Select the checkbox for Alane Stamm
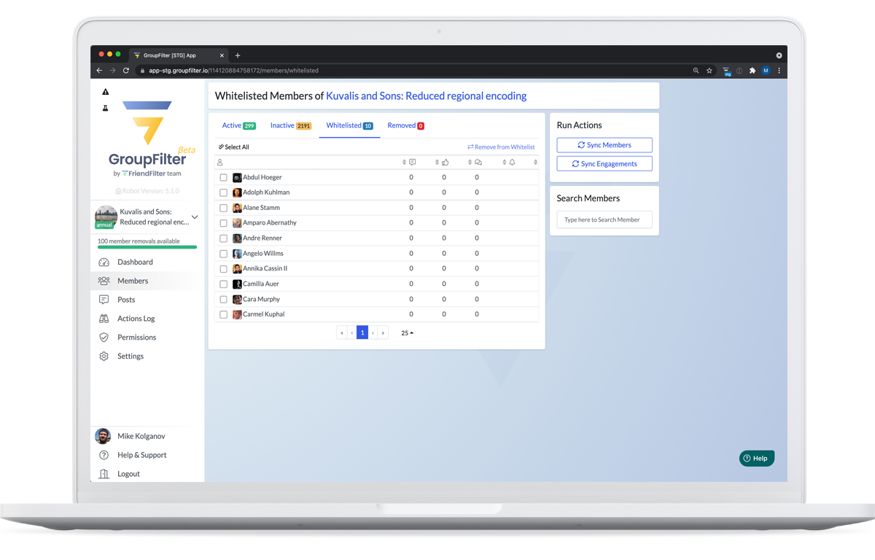 tap(223, 208)
